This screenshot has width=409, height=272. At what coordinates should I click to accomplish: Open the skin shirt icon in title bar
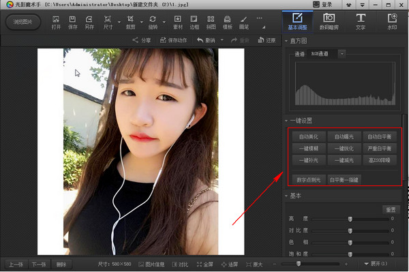click(348, 5)
